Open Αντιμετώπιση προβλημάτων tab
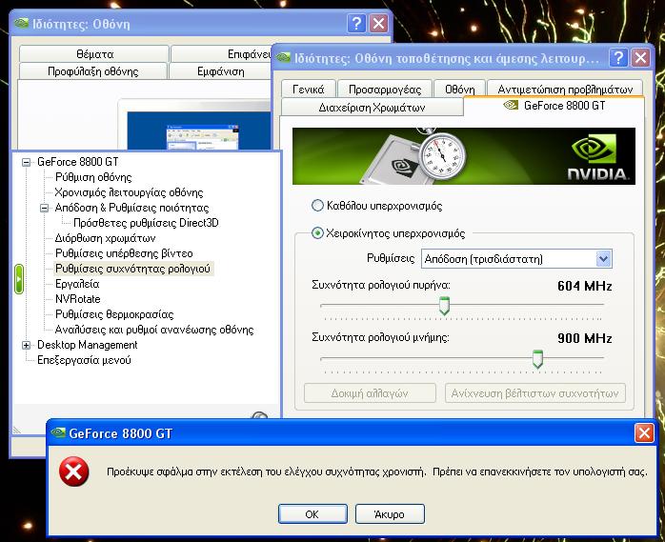The height and width of the screenshot is (542, 665). click(565, 89)
